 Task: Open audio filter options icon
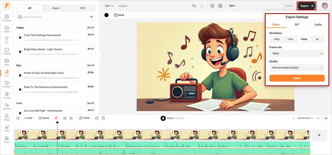(x=91, y=17)
